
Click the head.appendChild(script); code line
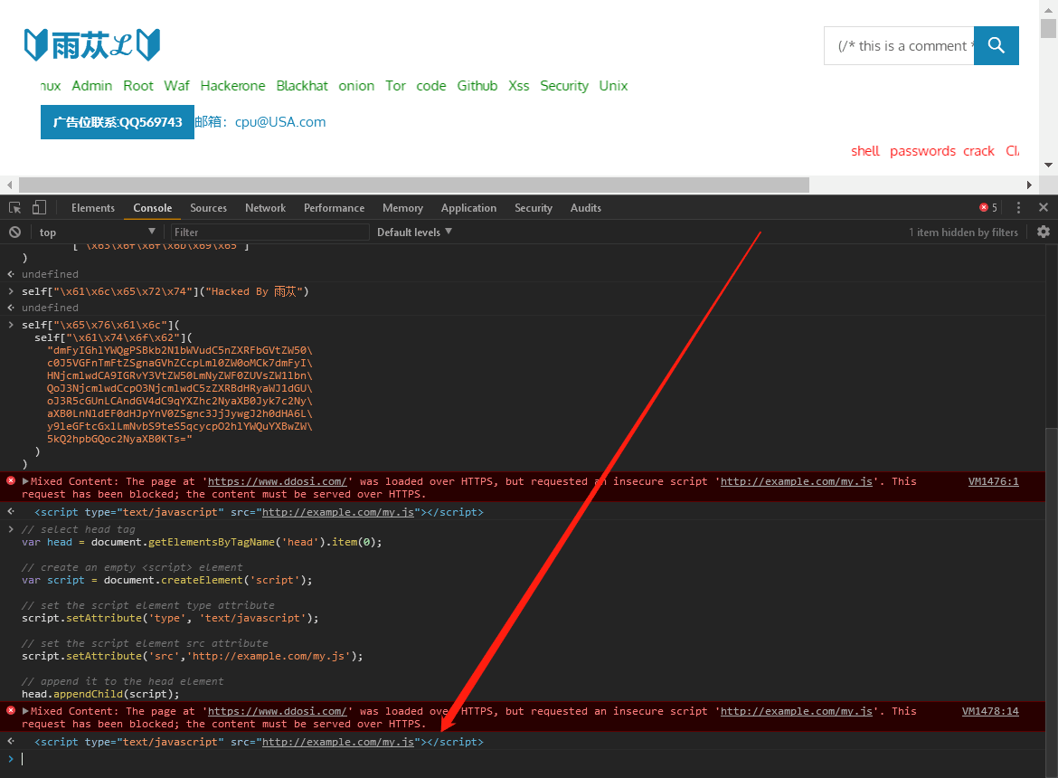click(100, 694)
